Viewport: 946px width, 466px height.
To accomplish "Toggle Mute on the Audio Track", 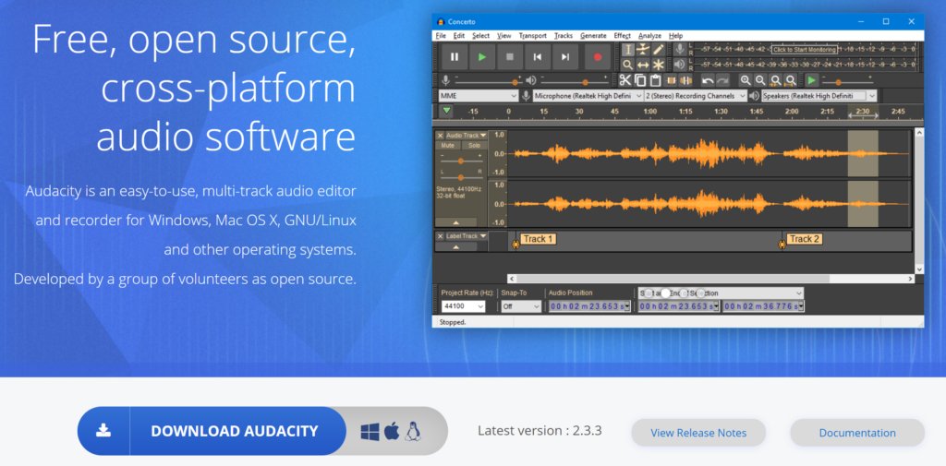I will tap(448, 145).
